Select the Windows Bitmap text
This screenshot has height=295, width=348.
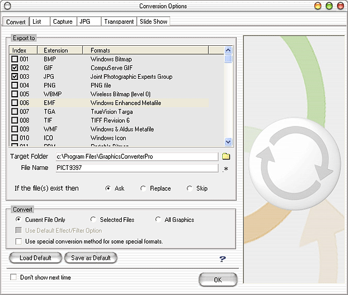point(111,59)
